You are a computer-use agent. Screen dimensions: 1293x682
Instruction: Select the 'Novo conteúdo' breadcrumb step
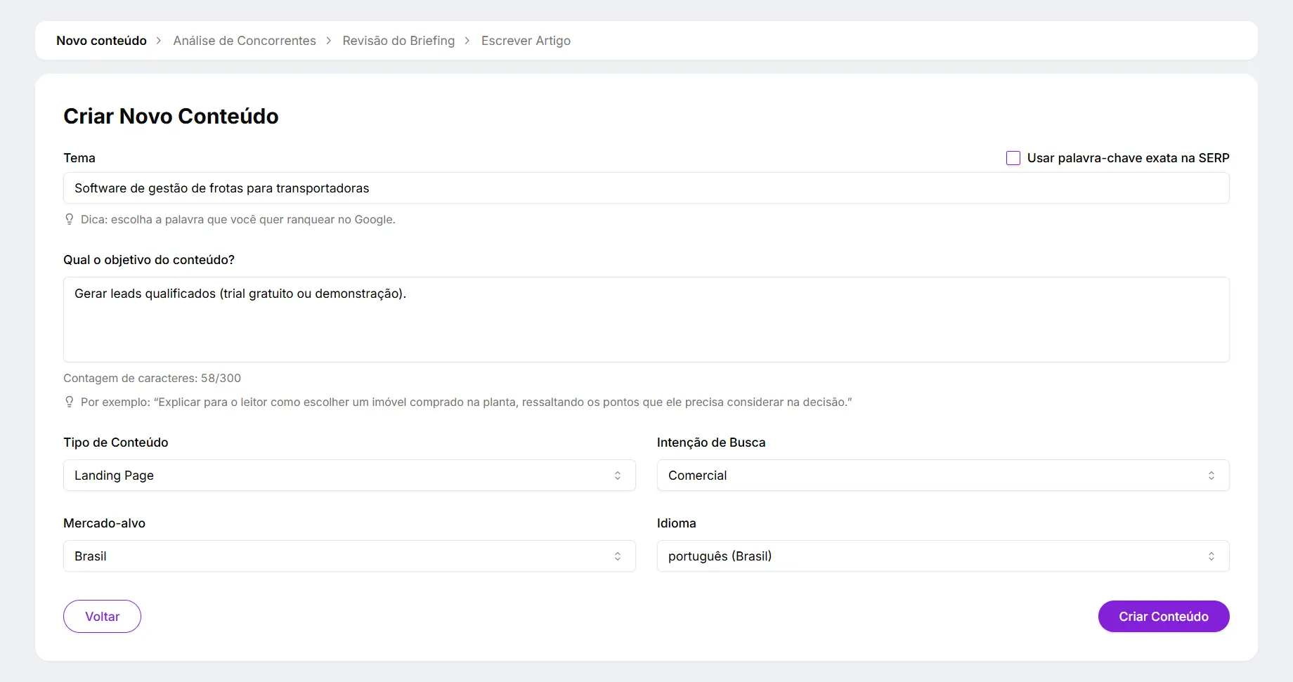(x=101, y=41)
